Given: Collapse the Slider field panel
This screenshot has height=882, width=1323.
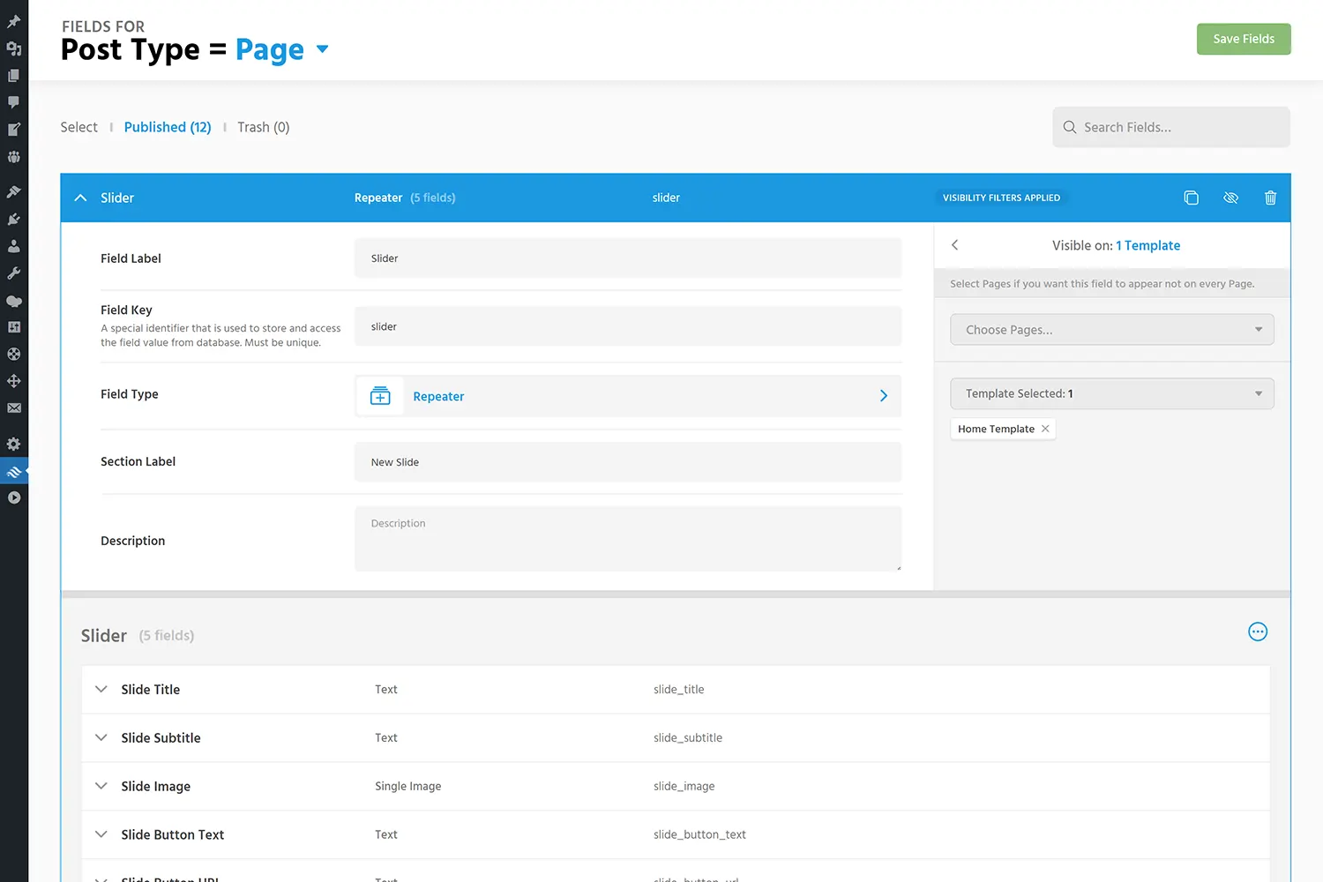Looking at the screenshot, I should pyautogui.click(x=80, y=198).
